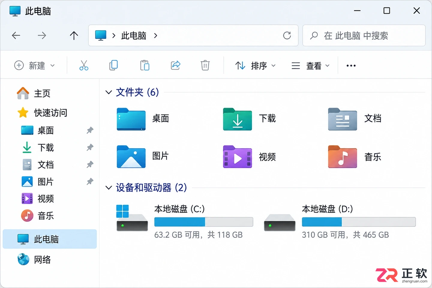Click the search box 在 此电脑 中搜索
The image size is (432, 288).
pyautogui.click(x=364, y=35)
